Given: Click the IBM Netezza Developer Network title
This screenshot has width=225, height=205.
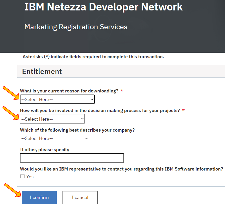Looking at the screenshot, I should (103, 7).
